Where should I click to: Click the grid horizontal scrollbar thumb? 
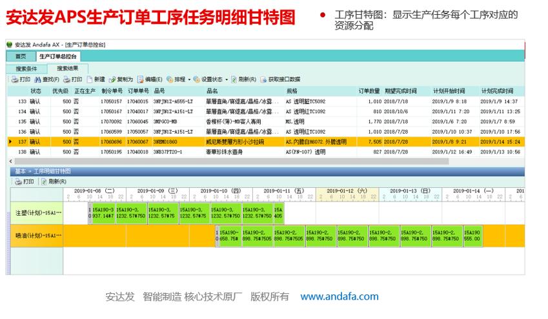pos(231,161)
